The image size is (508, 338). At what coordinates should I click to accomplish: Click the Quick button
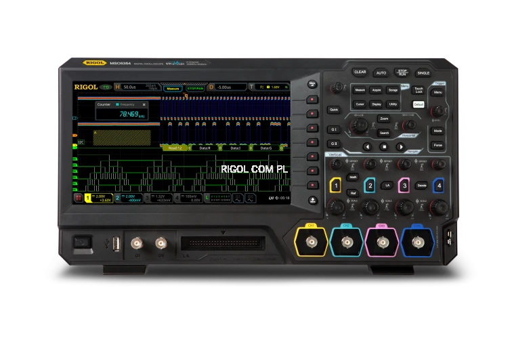point(334,110)
